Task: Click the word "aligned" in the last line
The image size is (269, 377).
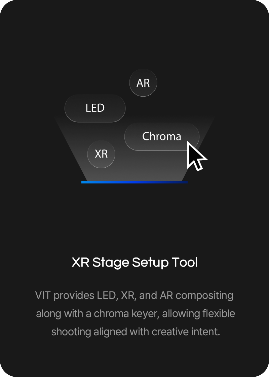Action: pos(111,332)
